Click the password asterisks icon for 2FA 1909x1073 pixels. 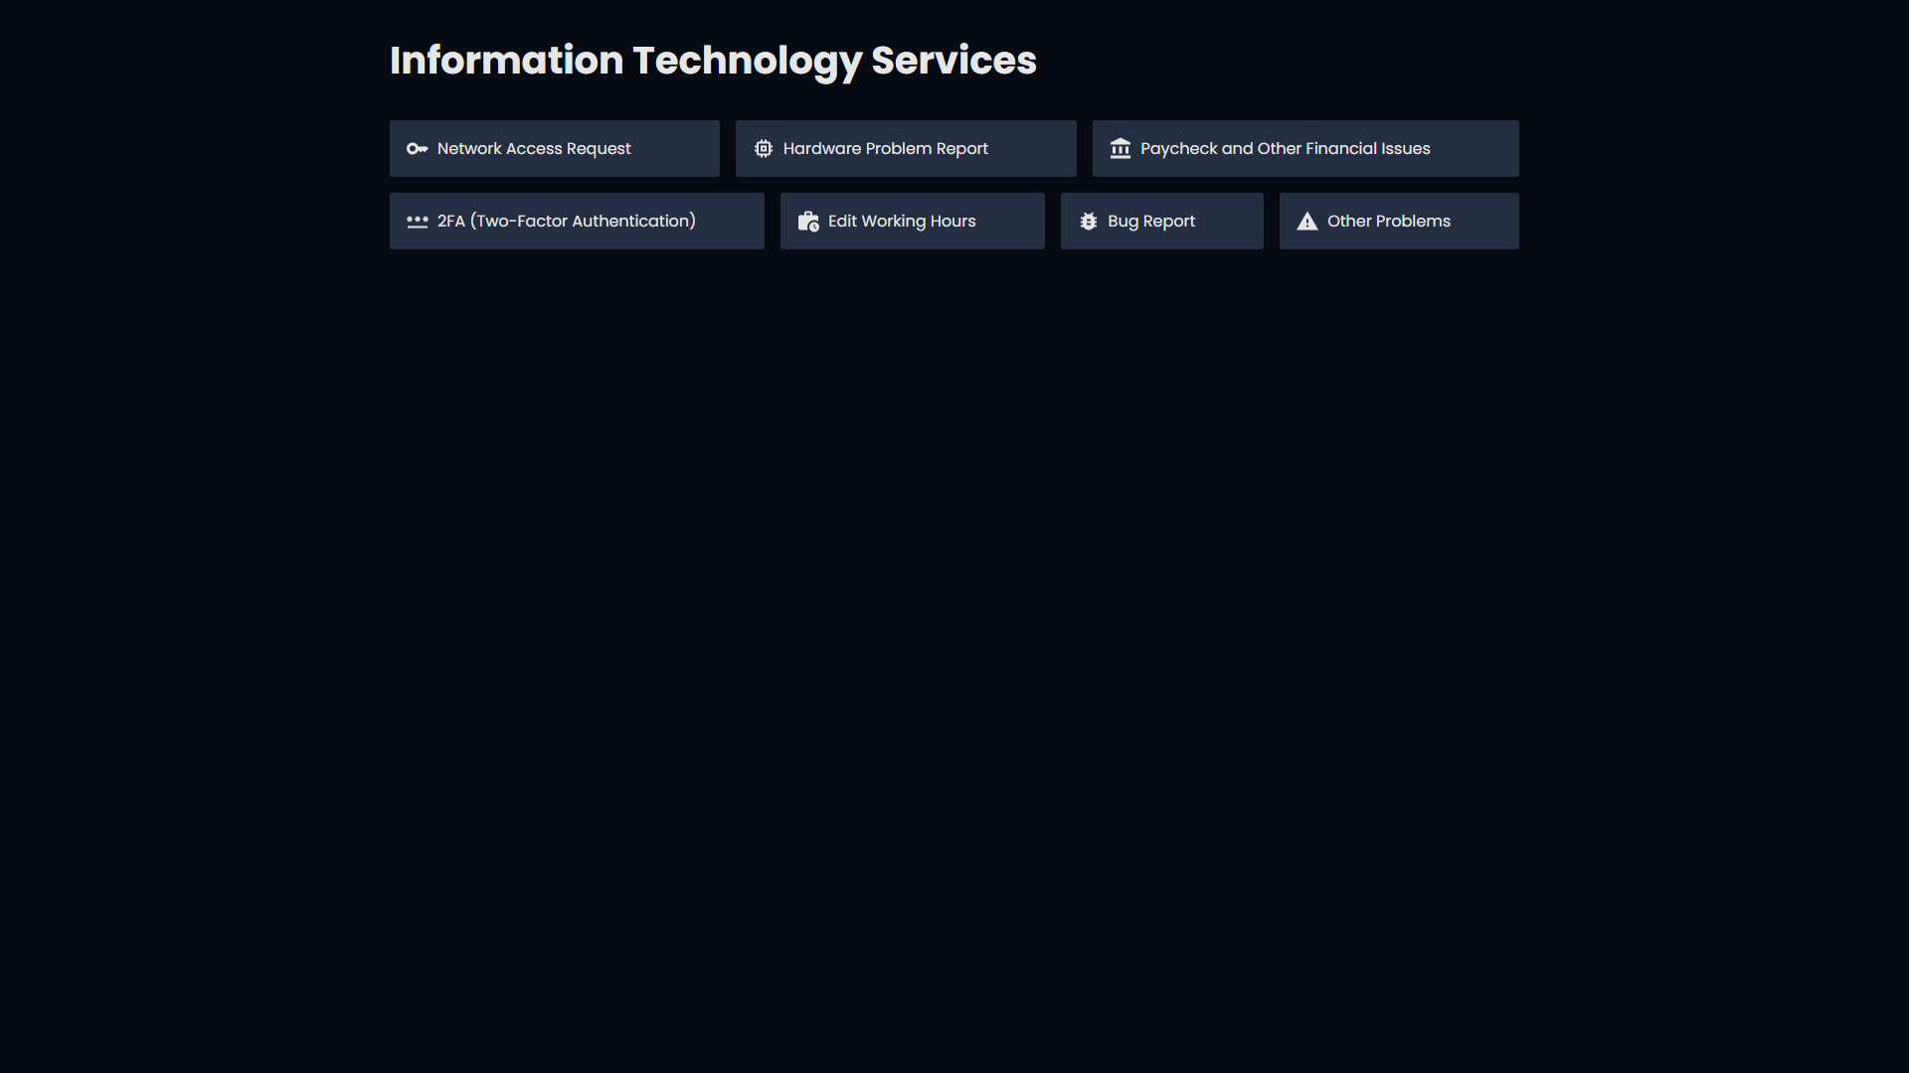(418, 222)
